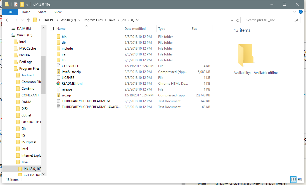Image resolution: width=306 pixels, height=185 pixels.
Task: Select the COPYRIGHT file icon
Action: (58, 66)
